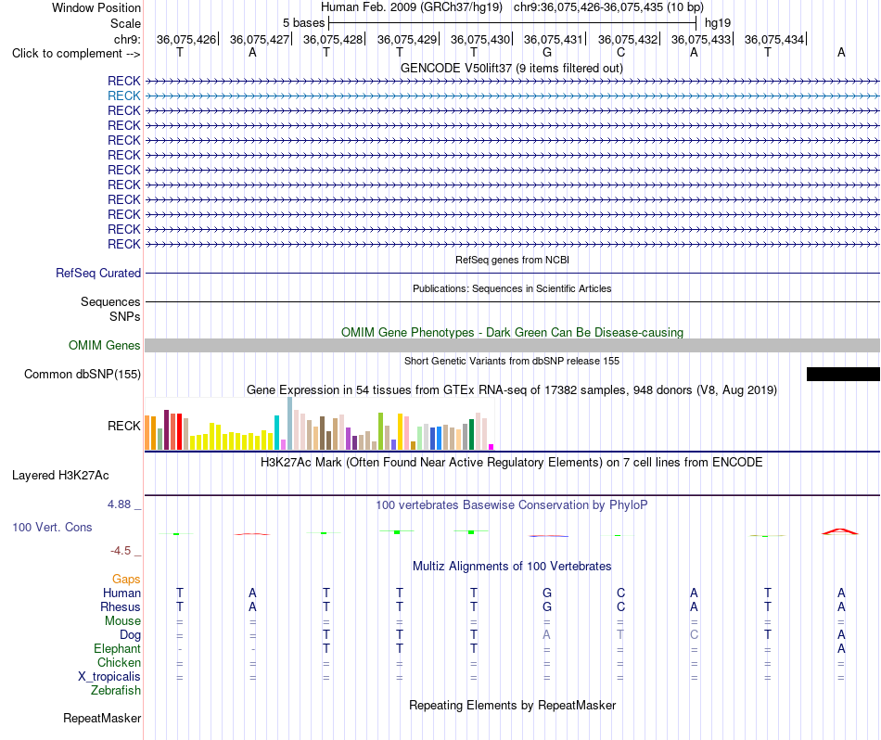Open 100 vertebrates Basewise Conservation title

click(512, 505)
